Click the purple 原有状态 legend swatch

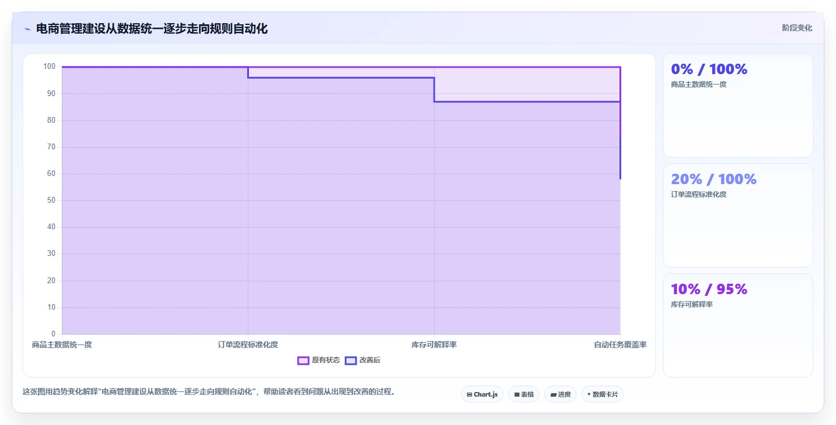303,360
